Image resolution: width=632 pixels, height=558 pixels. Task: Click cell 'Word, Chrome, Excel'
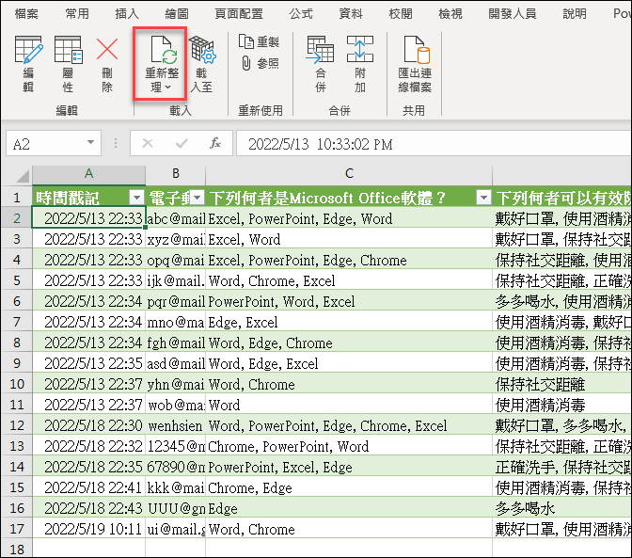pos(349,280)
